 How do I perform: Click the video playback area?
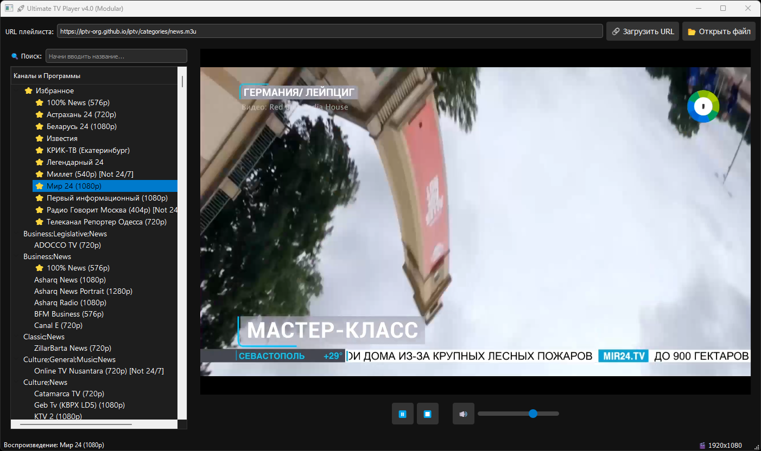point(475,222)
